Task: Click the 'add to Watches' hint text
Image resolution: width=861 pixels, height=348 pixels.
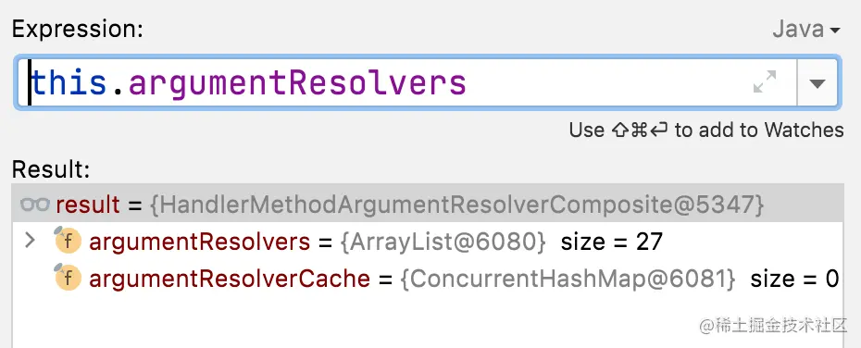Action: tap(759, 130)
